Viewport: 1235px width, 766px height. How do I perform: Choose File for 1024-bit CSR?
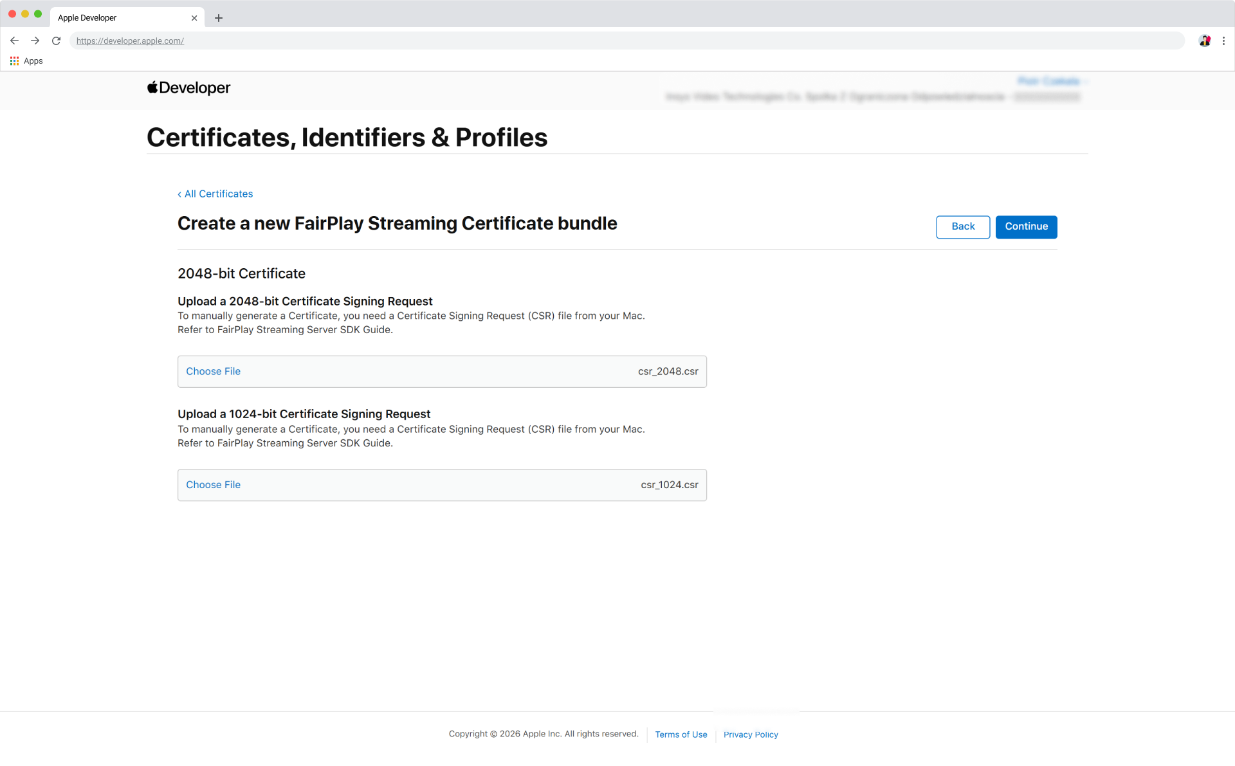213,485
